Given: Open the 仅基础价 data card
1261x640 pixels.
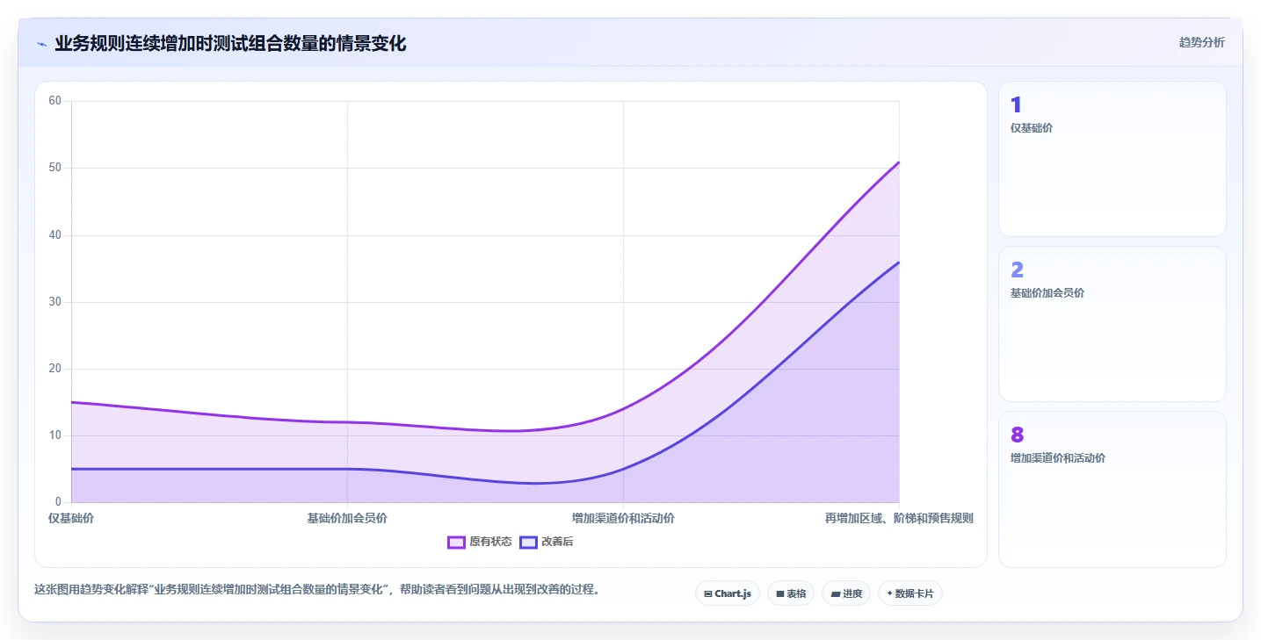Looking at the screenshot, I should click(1112, 159).
